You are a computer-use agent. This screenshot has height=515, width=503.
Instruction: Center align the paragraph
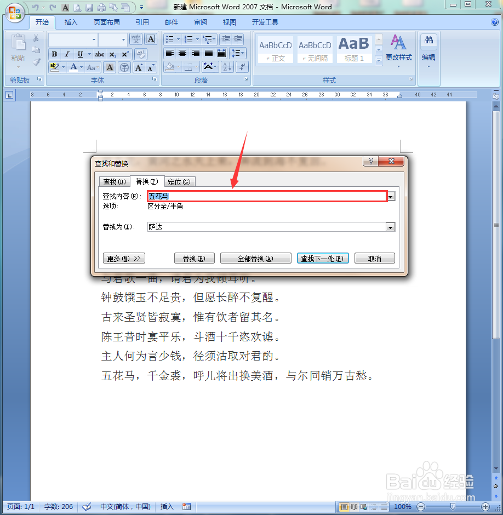[x=182, y=53]
